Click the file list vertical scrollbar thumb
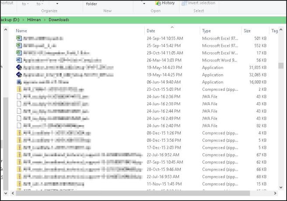The height and width of the screenshot is (201, 287). point(281,66)
